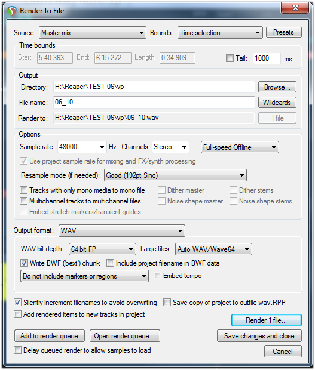Click the Length value 0:34.909
315x370 pixels.
coord(178,58)
